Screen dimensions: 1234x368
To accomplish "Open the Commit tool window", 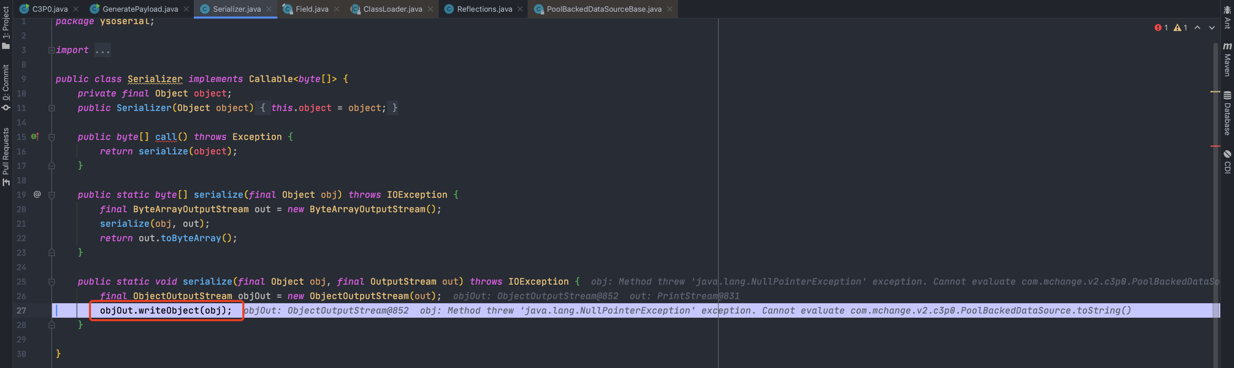I will (x=6, y=87).
